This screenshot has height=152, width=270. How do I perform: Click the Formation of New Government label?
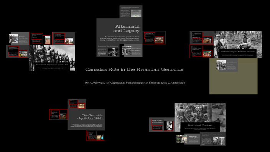(108, 46)
